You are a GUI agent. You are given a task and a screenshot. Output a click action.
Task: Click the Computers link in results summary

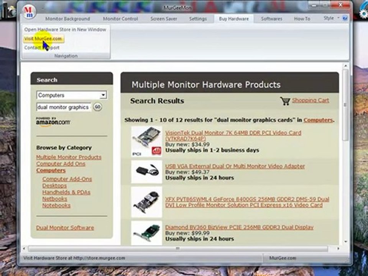pyautogui.click(x=318, y=120)
